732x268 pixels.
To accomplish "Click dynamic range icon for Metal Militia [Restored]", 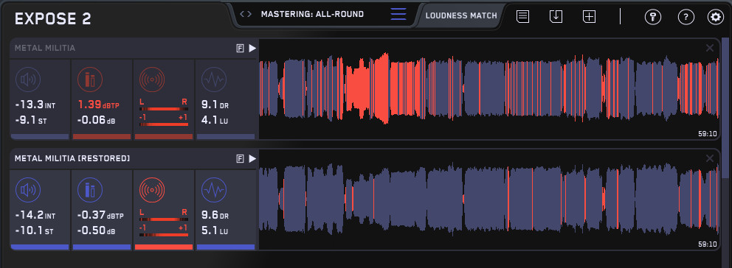I will click(x=214, y=190).
